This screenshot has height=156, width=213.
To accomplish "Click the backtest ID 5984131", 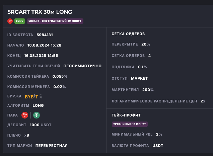I will tap(45, 35).
